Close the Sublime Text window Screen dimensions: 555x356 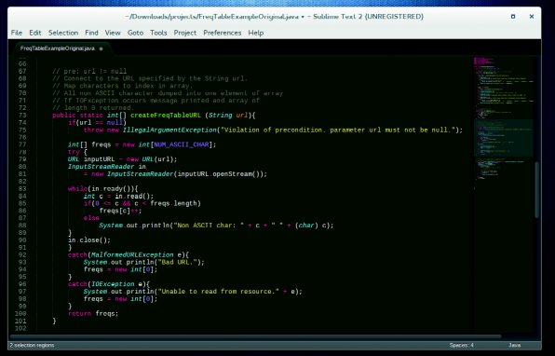(532, 17)
